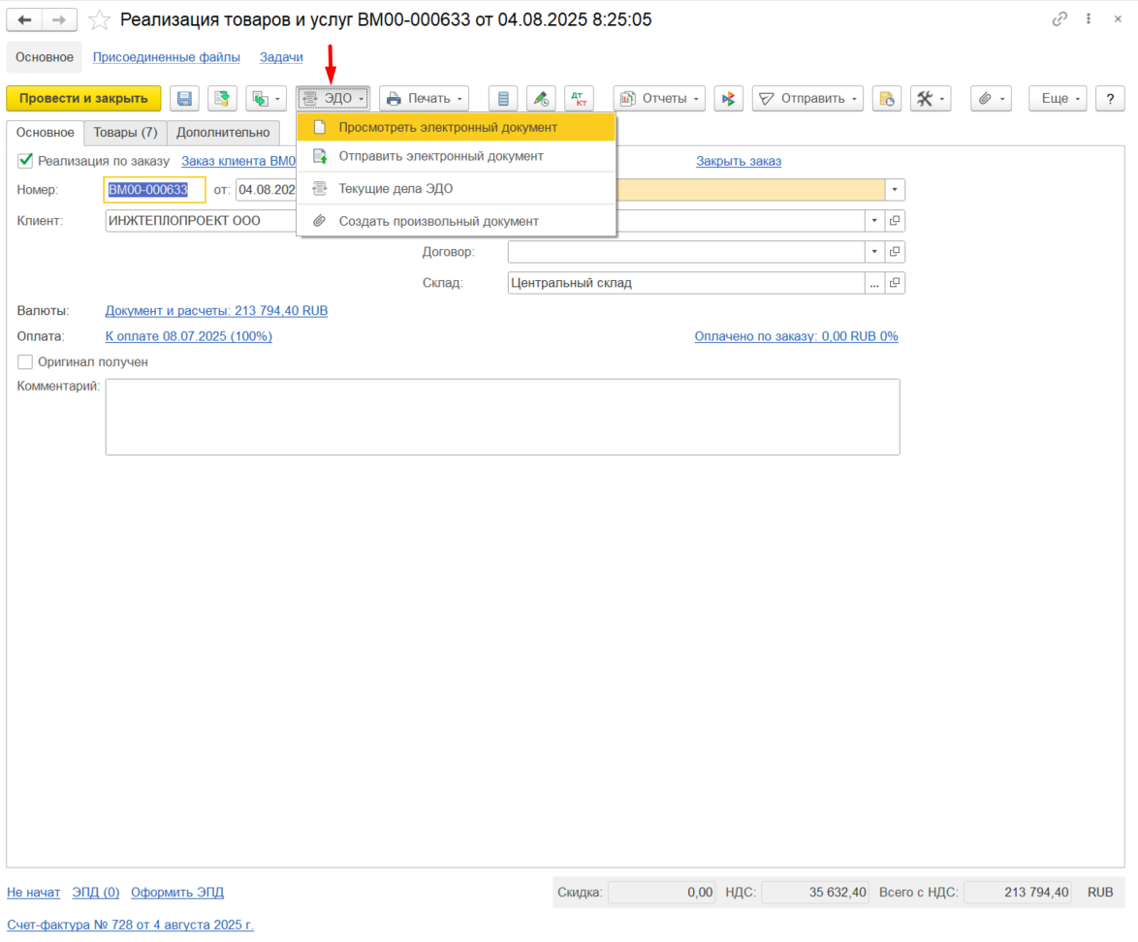Open the Клиент field's card icon

click(895, 221)
